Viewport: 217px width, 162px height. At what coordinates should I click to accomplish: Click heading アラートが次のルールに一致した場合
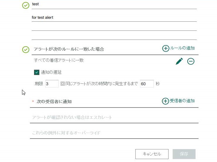69,49
